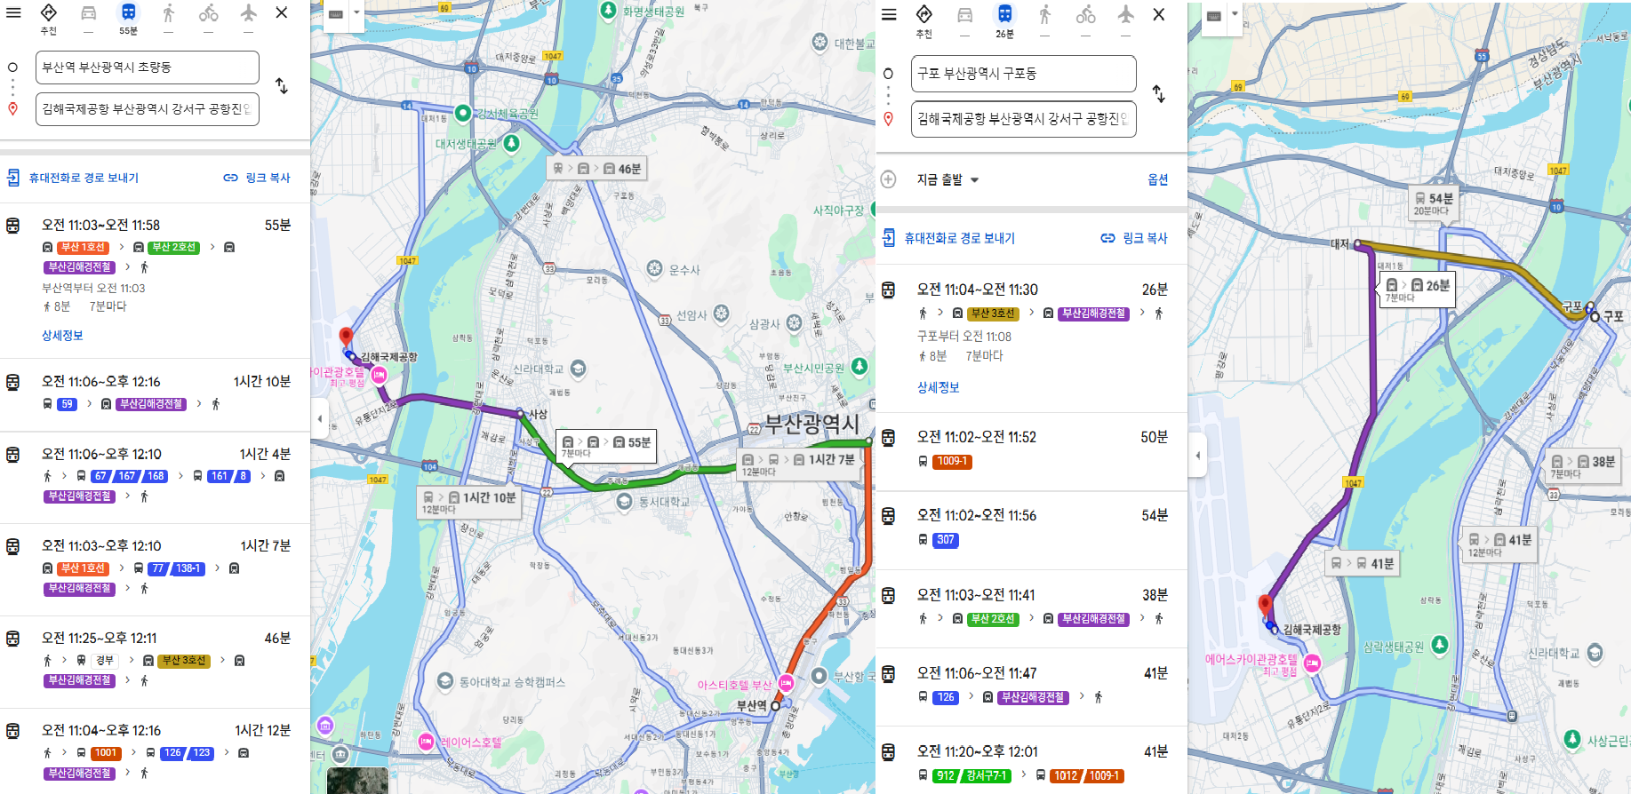Image resolution: width=1631 pixels, height=794 pixels.
Task: Select the 55분 transit mode tab
Action: coord(128,19)
